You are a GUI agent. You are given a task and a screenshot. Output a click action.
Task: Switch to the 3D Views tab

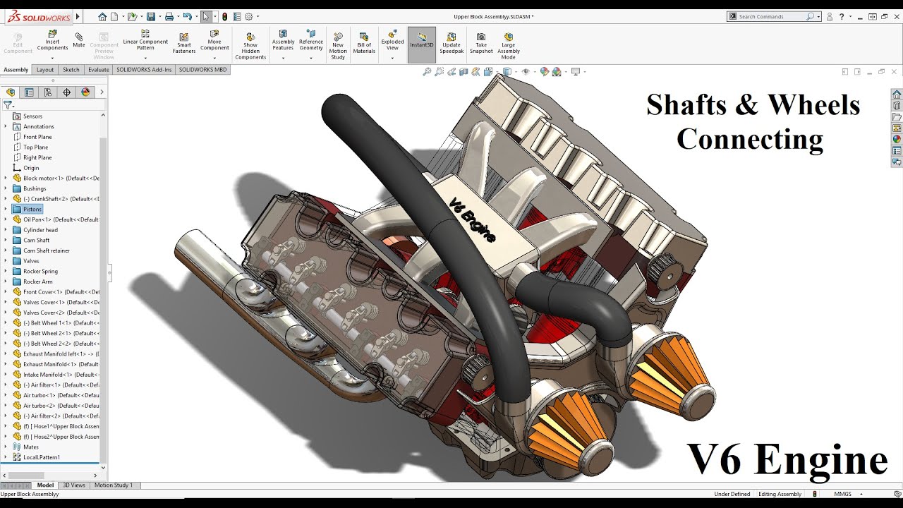click(x=74, y=485)
